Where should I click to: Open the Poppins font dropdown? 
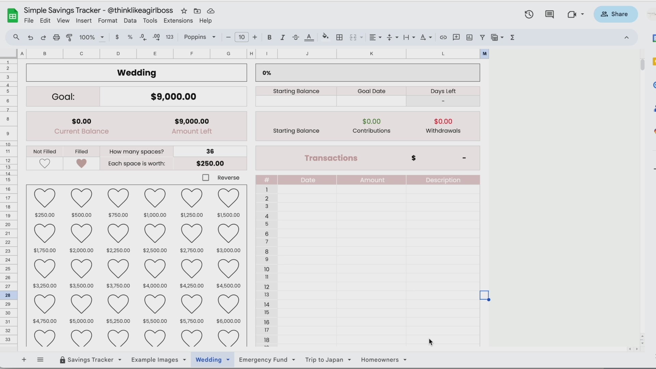coord(200,37)
